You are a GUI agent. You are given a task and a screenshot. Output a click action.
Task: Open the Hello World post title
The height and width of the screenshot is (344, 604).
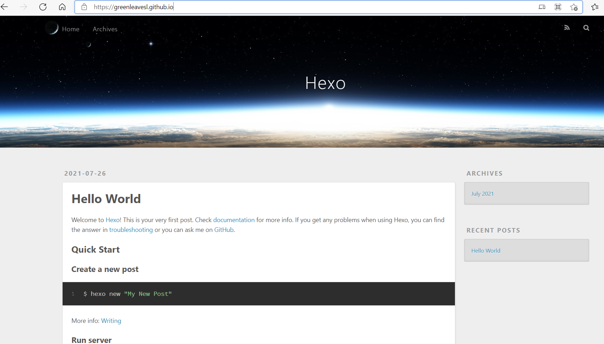pyautogui.click(x=106, y=199)
